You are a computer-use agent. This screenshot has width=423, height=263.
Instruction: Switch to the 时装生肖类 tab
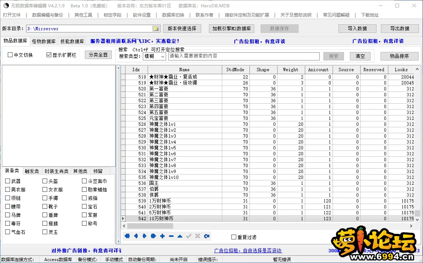(x=56, y=172)
